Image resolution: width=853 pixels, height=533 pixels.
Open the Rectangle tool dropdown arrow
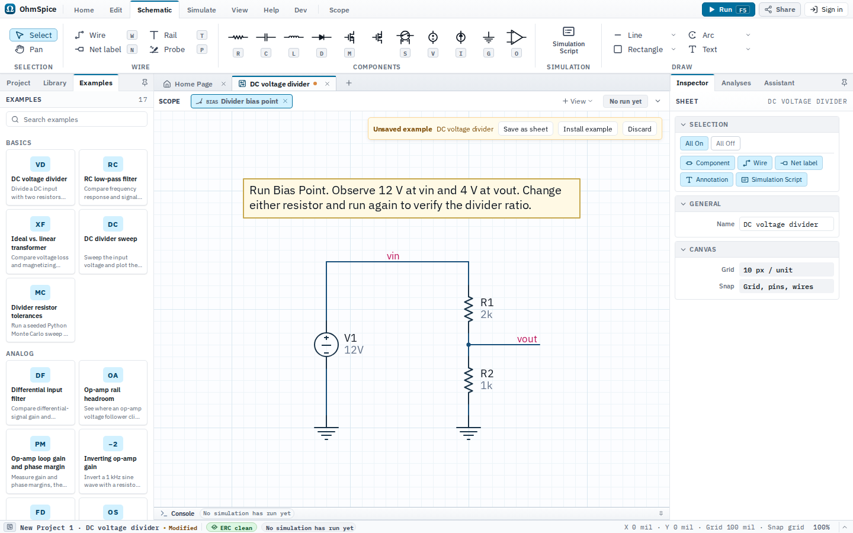coord(673,49)
